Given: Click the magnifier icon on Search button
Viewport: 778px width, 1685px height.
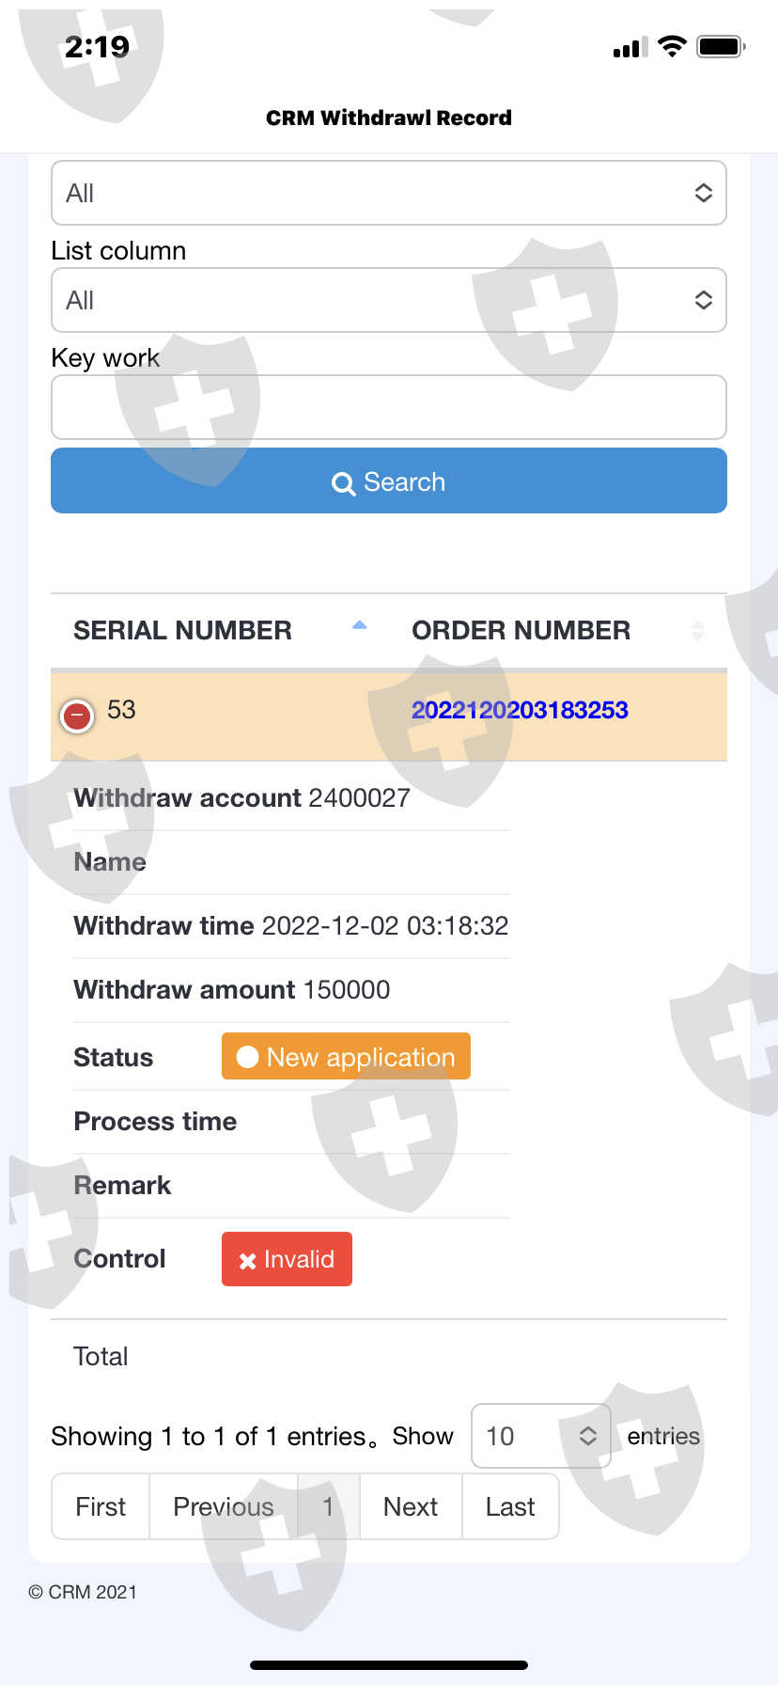Looking at the screenshot, I should 344,483.
